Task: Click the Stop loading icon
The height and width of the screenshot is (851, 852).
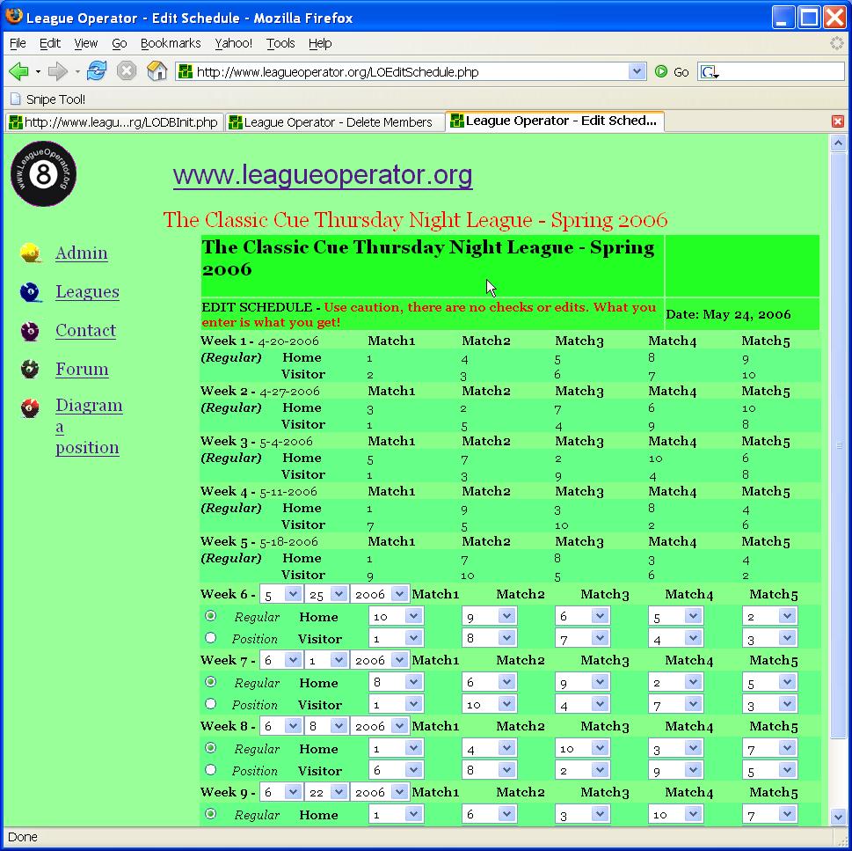Action: click(x=127, y=71)
